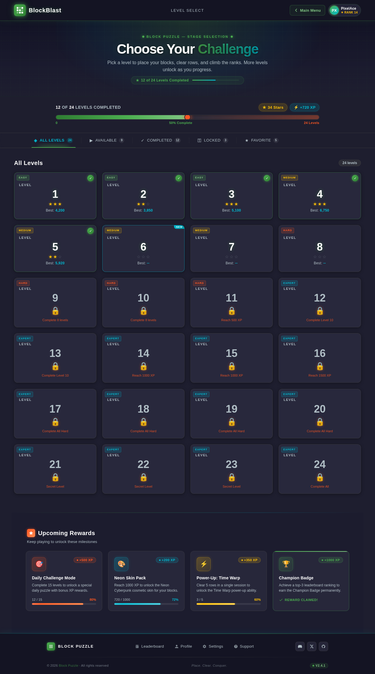Click the 24 levels count badge
Viewport: 375px width, 674px height.
[350, 163]
